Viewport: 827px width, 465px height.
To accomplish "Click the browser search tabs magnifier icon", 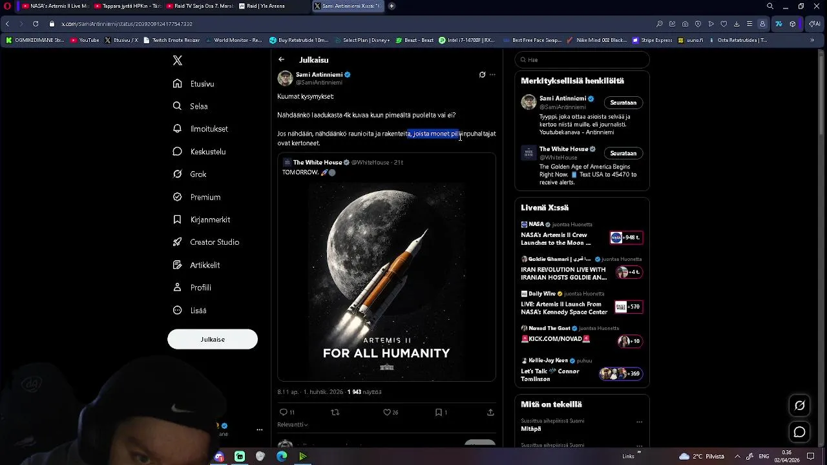I will (x=770, y=6).
